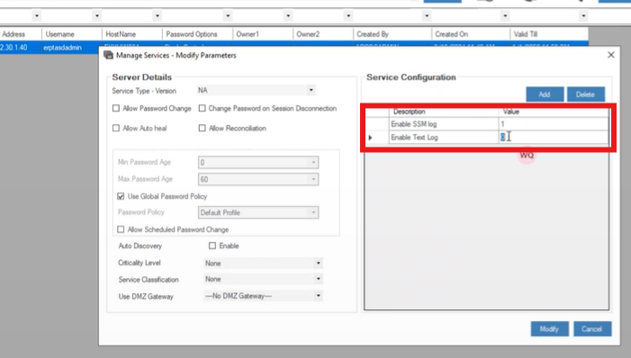This screenshot has width=631, height=358.
Task: Click the HostName column header in background grid
Action: [x=132, y=34]
